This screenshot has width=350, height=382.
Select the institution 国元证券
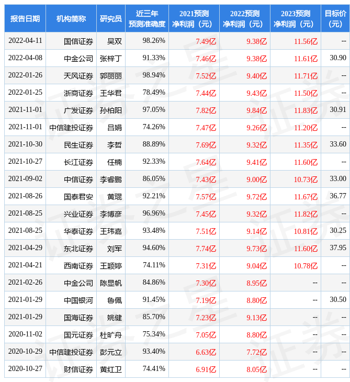pos(78,335)
